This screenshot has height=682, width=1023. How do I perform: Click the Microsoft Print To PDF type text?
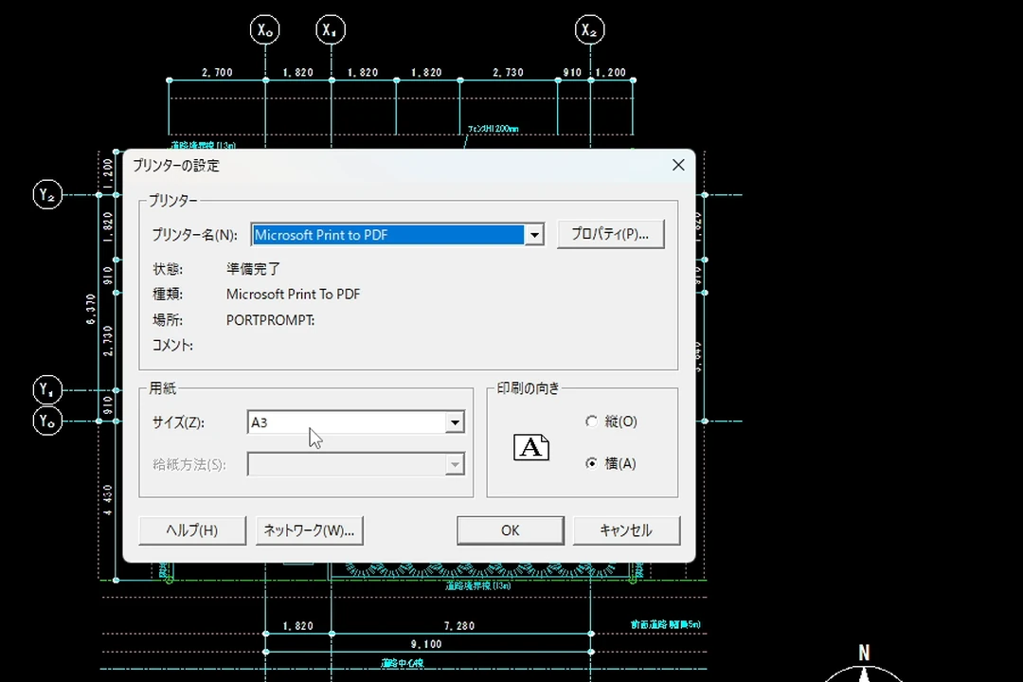pyautogui.click(x=293, y=295)
